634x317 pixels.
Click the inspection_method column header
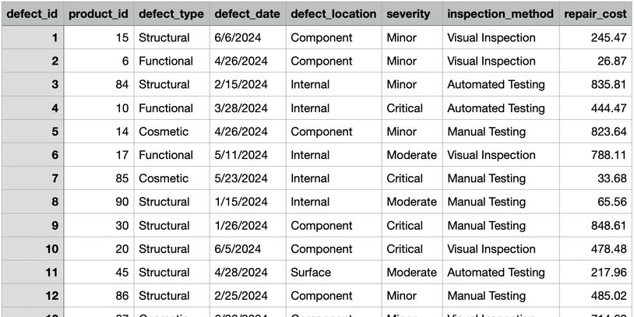point(500,14)
